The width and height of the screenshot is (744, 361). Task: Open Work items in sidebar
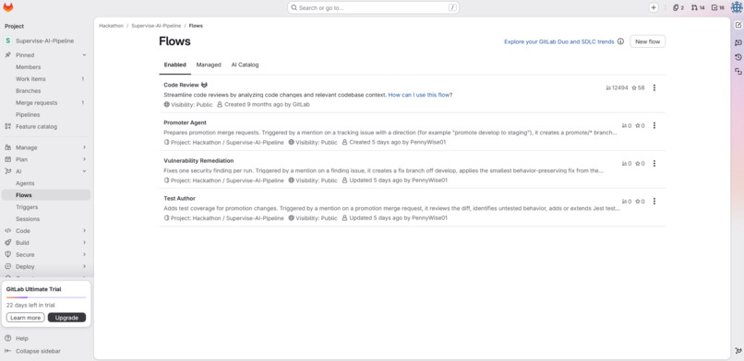coord(45,79)
